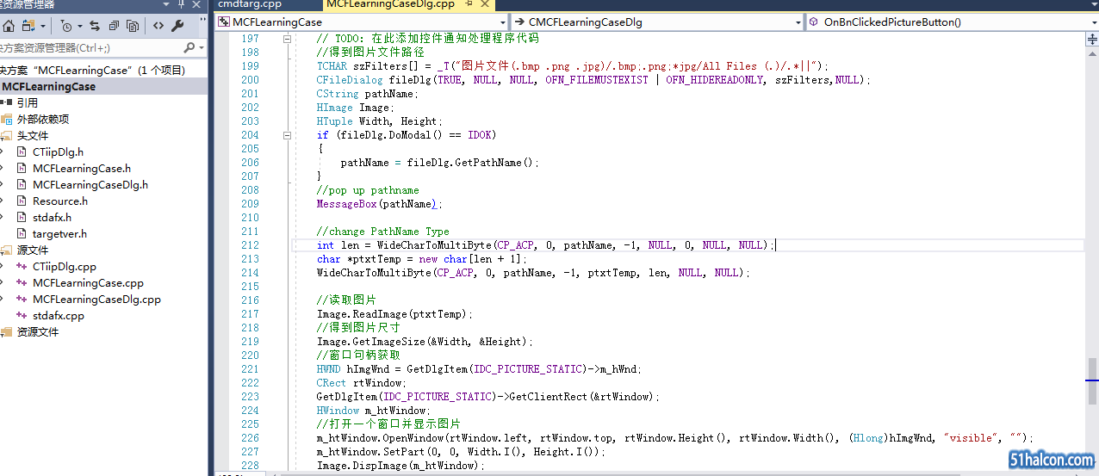Select the 资源文件 folder

[x=38, y=331]
